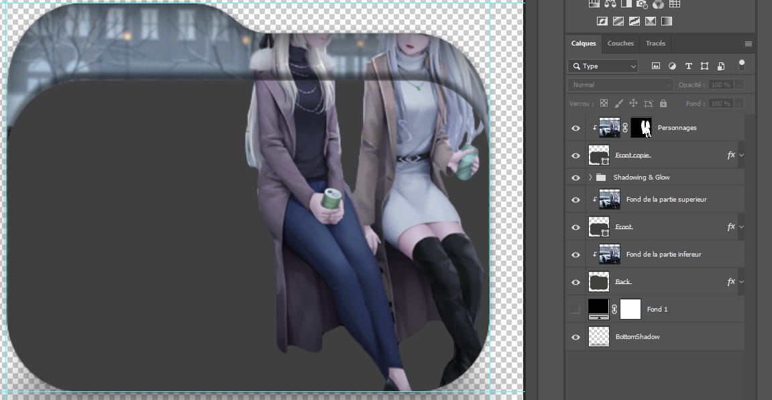Add a Selective Color adjustment
This screenshot has width=772, height=400.
tap(651, 21)
